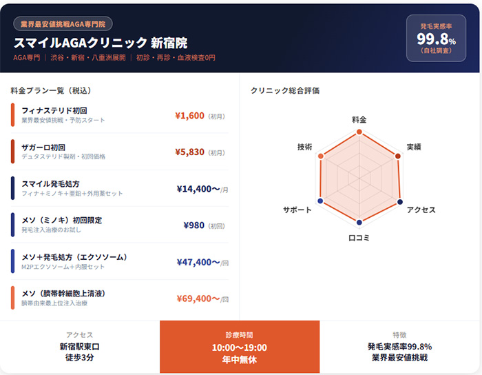The image size is (482, 375).
Task: Click the スマイル発毛処方 plan name
Action: click(50, 184)
